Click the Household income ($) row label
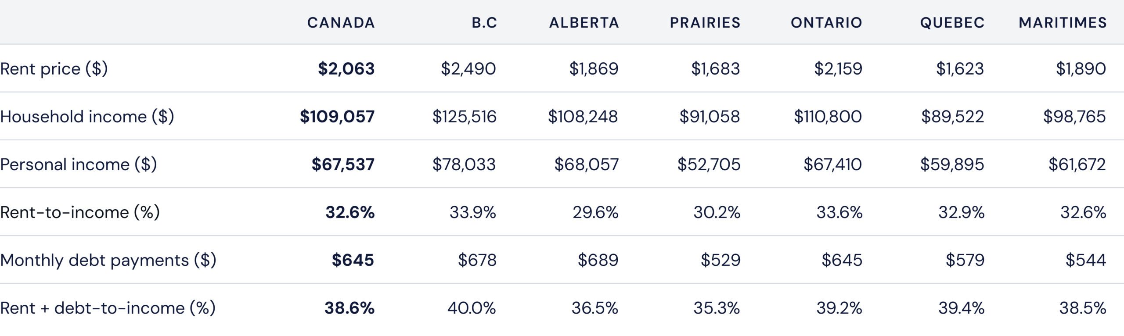 click(87, 117)
